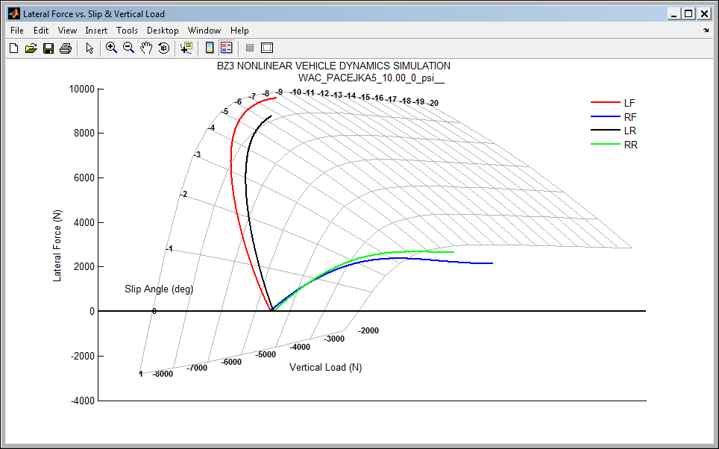
Task: Click the MATLAB logo in the title bar
Action: [14, 13]
